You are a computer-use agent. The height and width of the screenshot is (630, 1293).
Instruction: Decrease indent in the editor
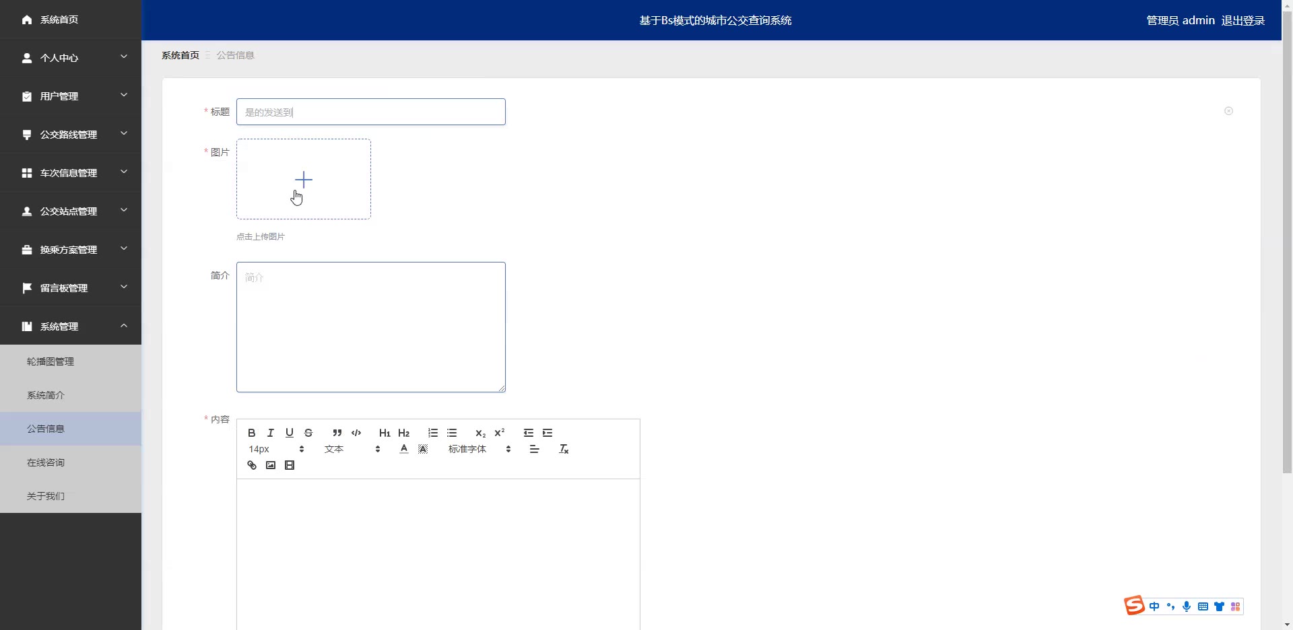[528, 433]
